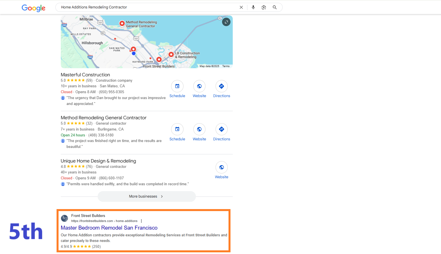Click the 'Open 24 hours' status text

click(73, 135)
